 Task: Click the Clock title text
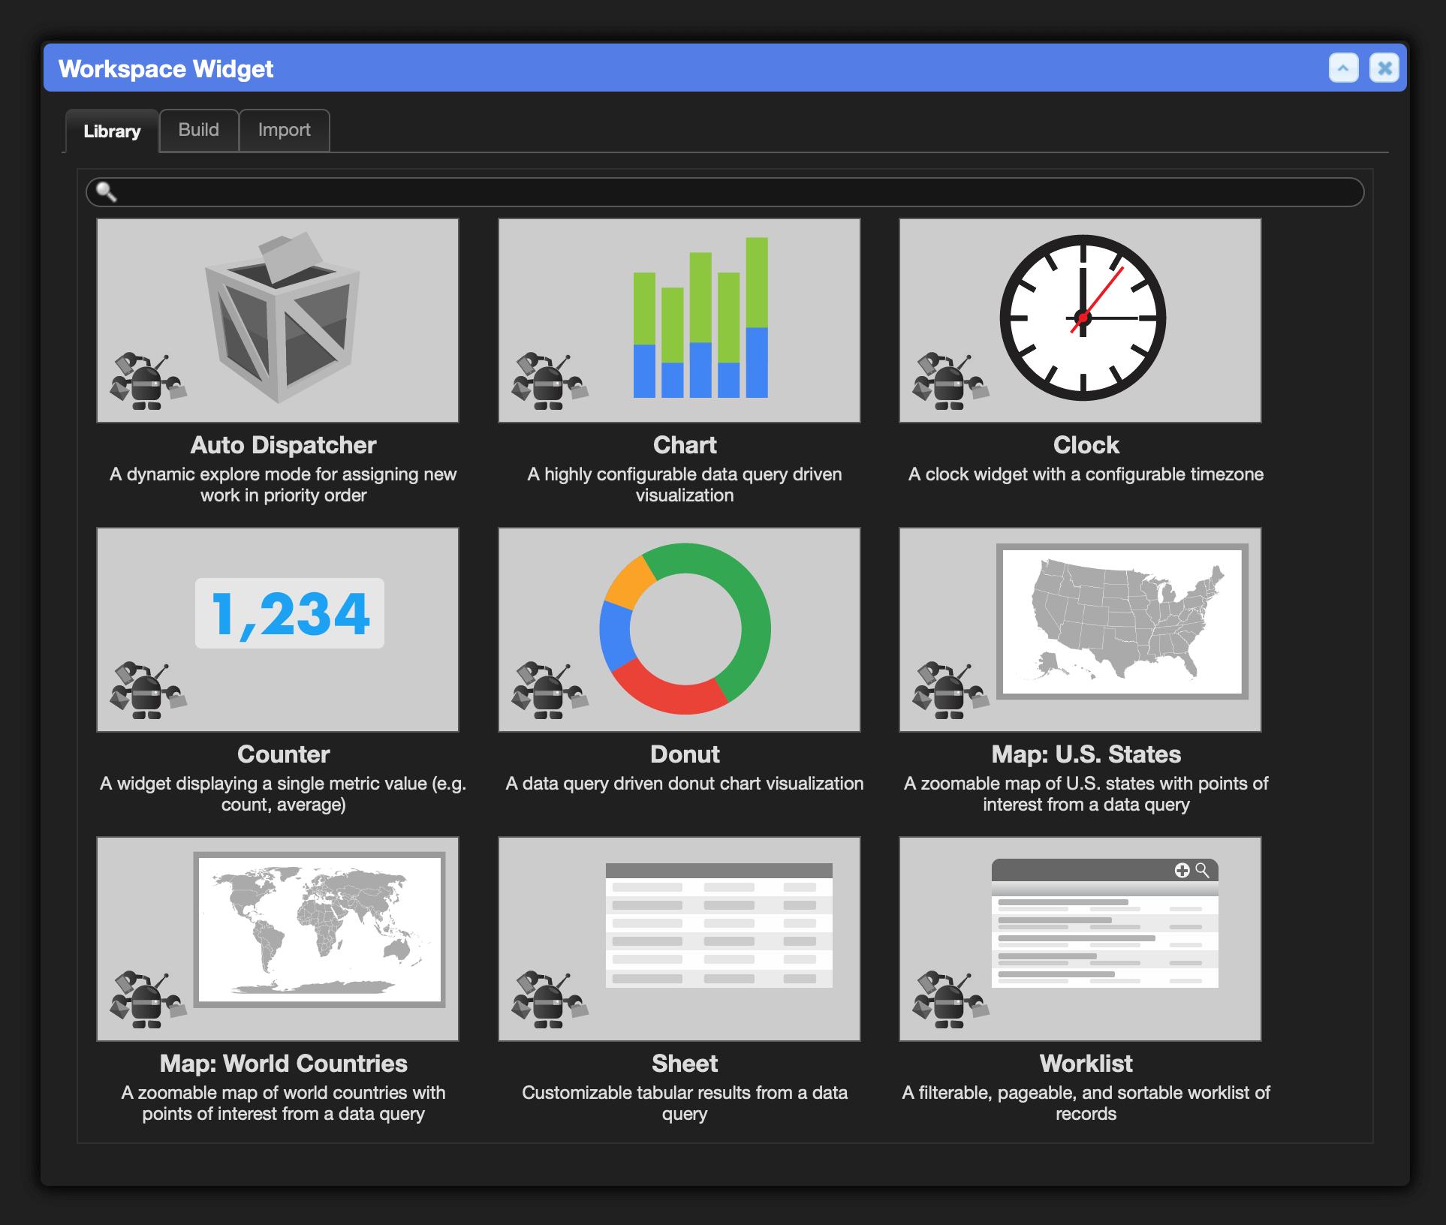point(1086,445)
